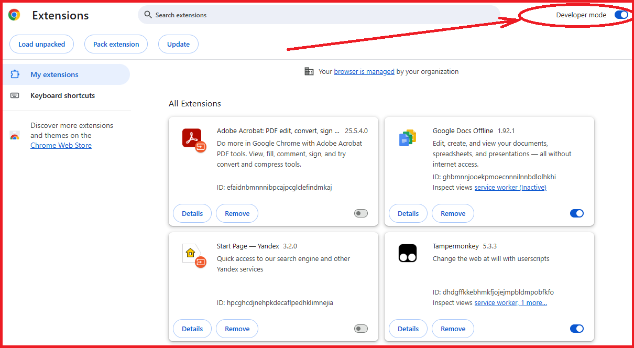
Task: Click the Update button
Action: [178, 44]
